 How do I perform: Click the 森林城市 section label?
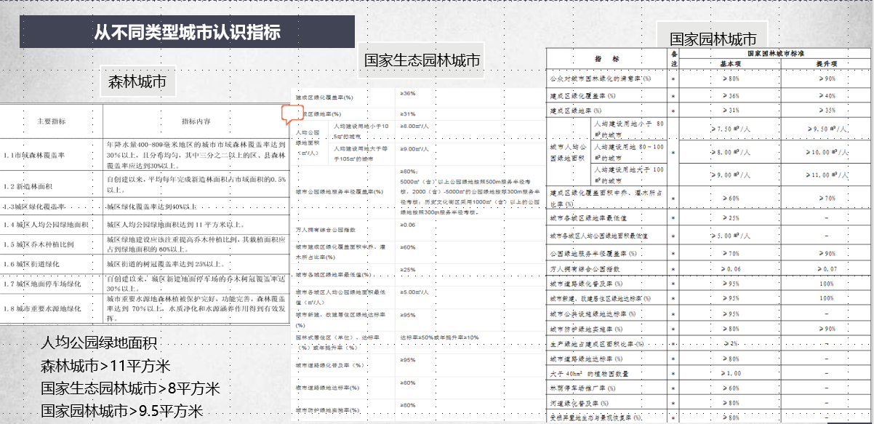point(138,82)
